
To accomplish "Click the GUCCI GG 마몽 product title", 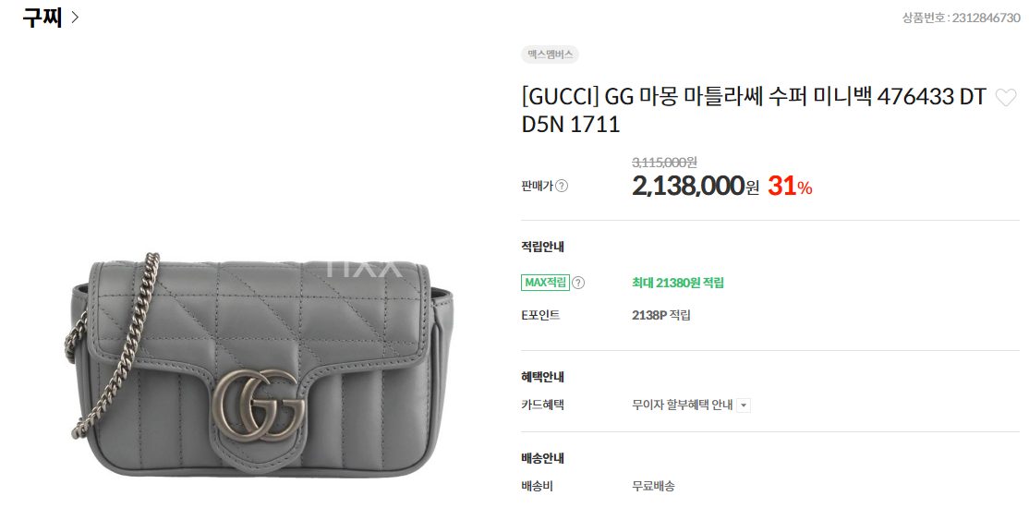I will click(x=754, y=110).
